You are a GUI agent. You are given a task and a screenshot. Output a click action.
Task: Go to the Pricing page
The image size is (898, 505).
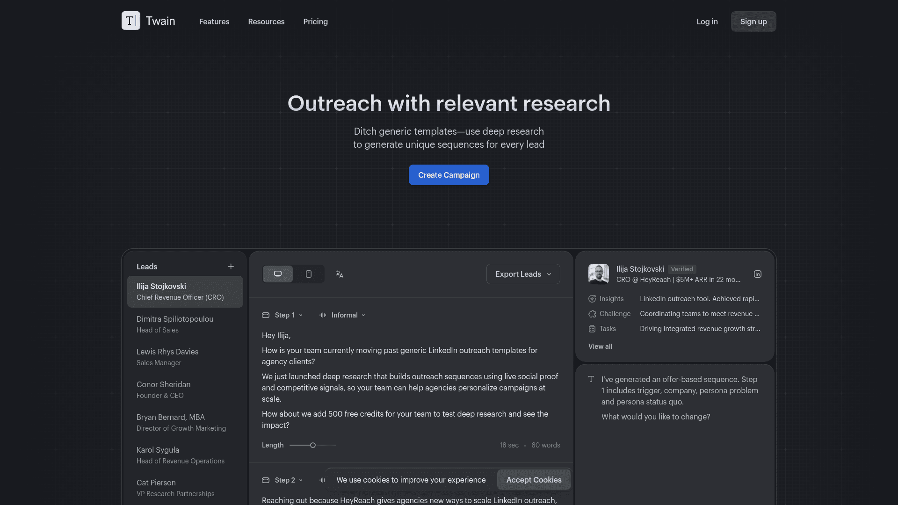coord(316,22)
